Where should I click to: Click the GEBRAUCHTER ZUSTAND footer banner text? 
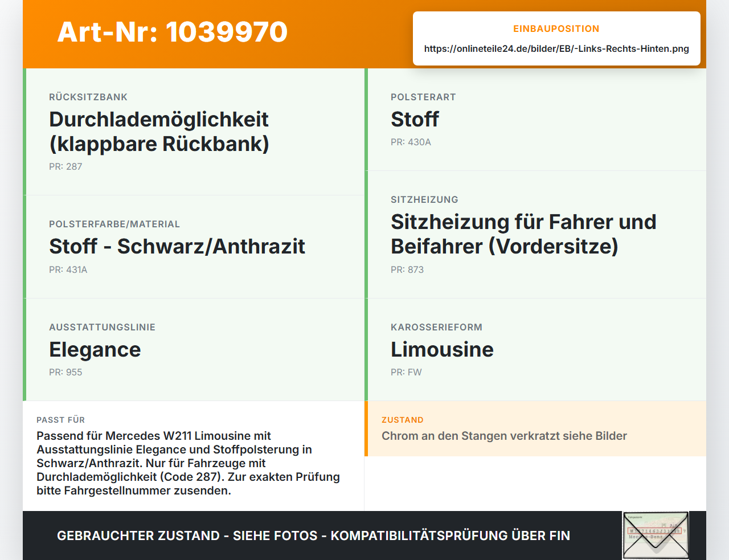[313, 536]
